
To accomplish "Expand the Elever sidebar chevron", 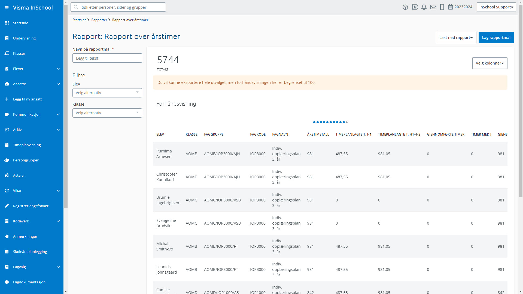I will (x=58, y=69).
